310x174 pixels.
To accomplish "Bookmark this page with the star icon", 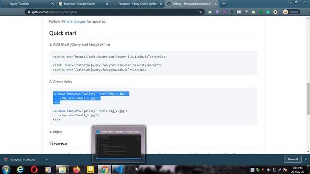I will [x=201, y=12].
